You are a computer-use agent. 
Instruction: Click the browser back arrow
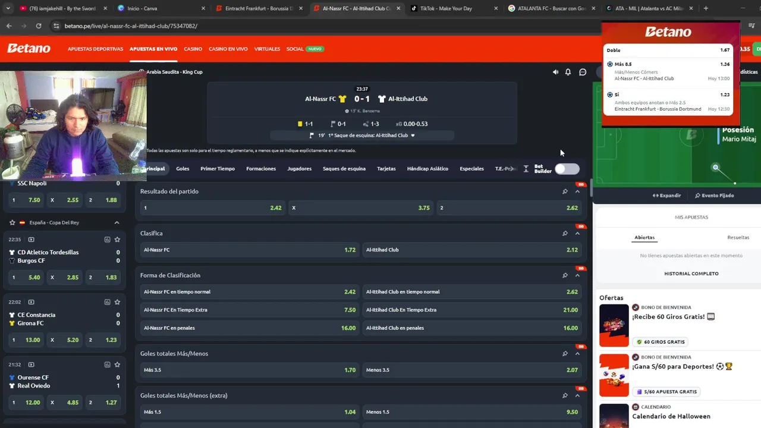point(9,26)
